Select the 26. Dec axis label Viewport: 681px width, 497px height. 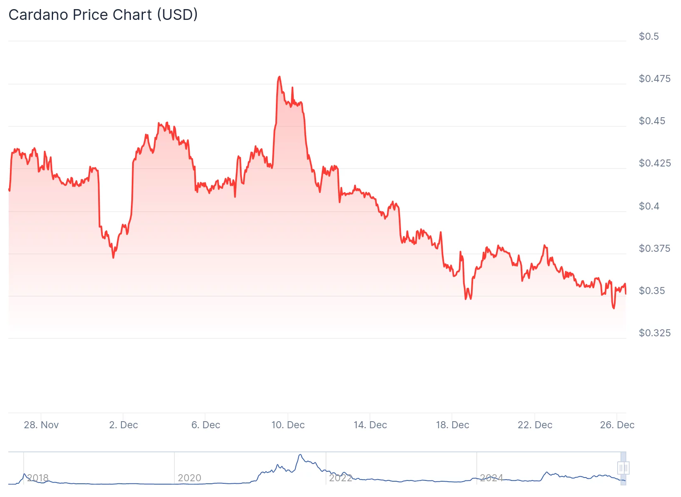tap(617, 425)
